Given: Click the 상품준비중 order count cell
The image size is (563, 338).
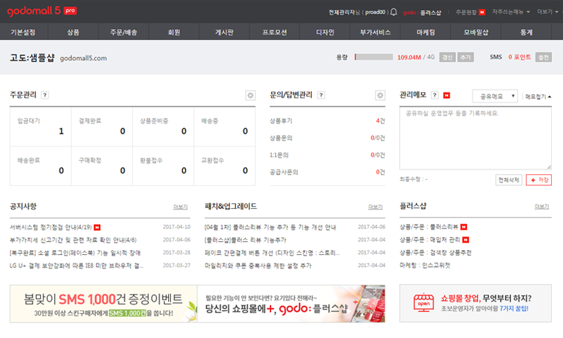Looking at the screenshot, I should coord(163,126).
